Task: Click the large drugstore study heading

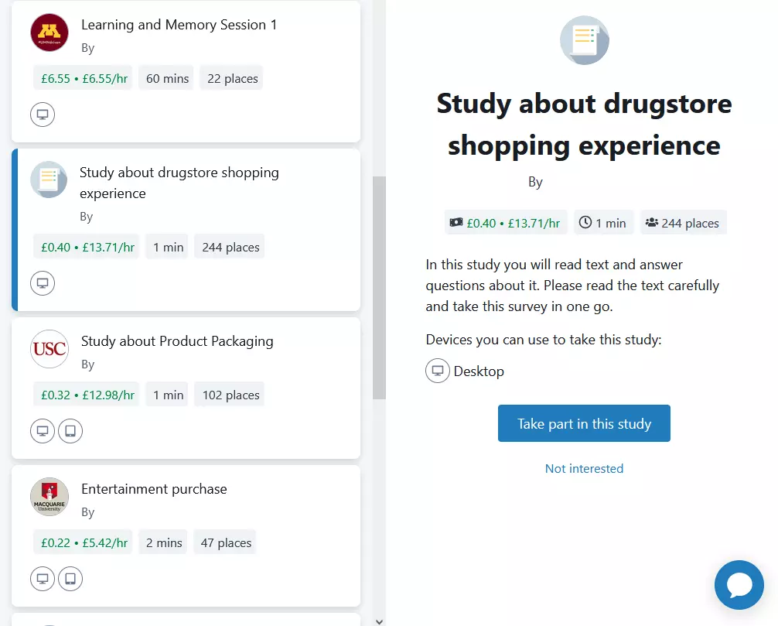Action: coord(584,124)
